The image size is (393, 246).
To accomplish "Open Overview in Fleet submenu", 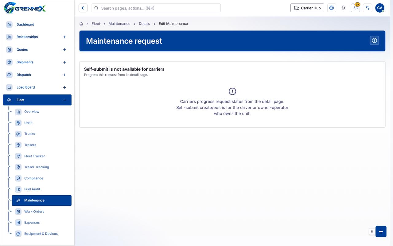I will (42, 112).
